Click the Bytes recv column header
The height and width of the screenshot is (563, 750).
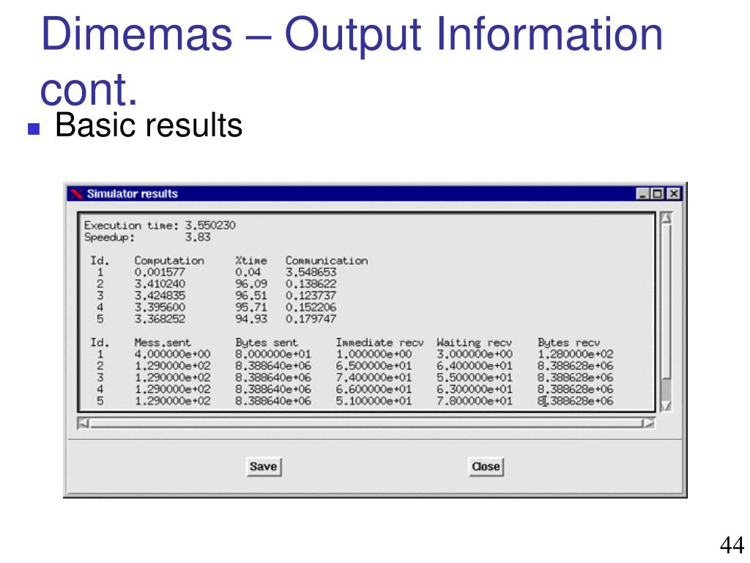568,343
